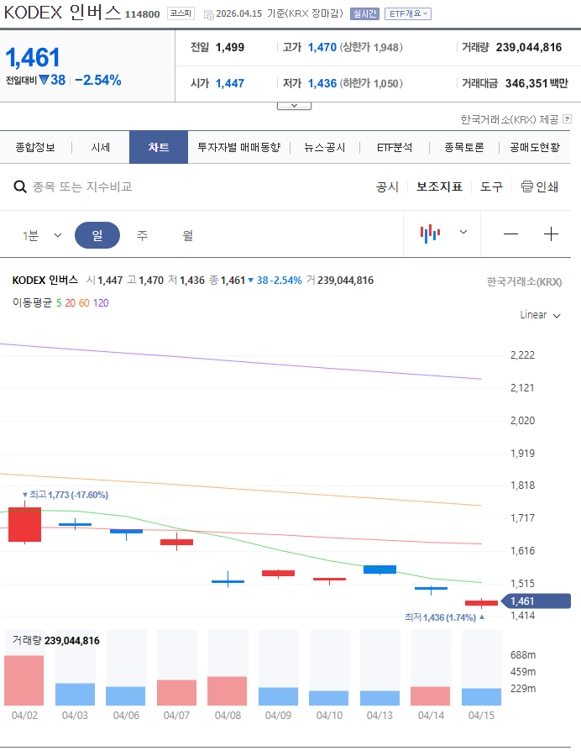The width and height of the screenshot is (581, 756).
Task: Click the 거래대금 346,351 백만 value
Action: pyautogui.click(x=537, y=83)
